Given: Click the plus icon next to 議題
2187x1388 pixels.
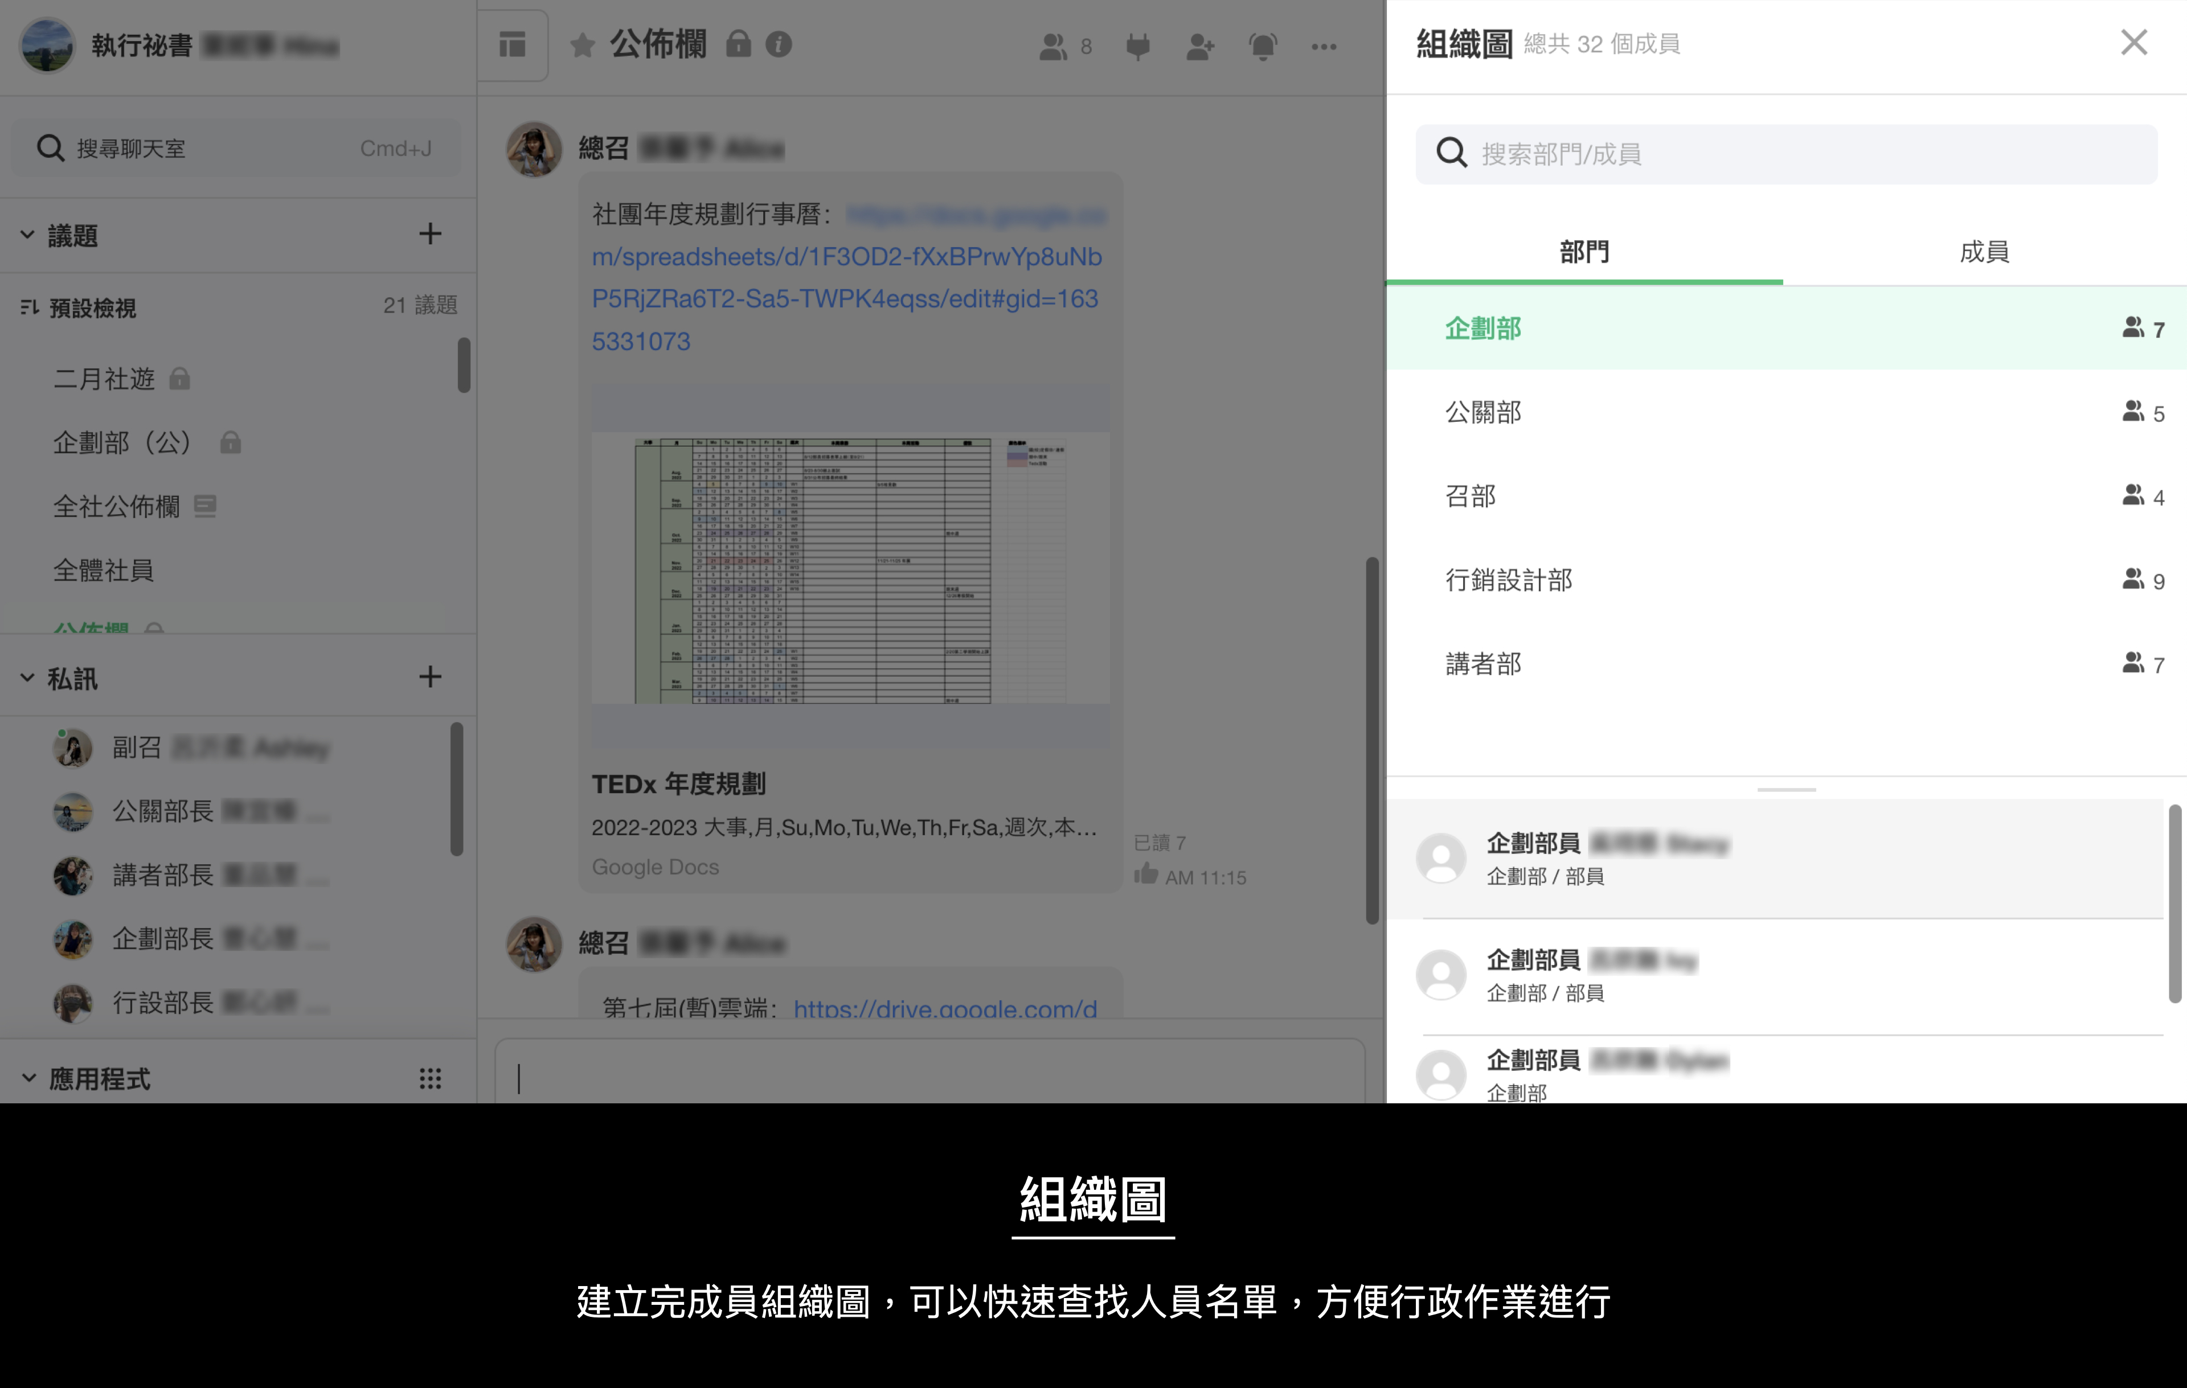Looking at the screenshot, I should tap(429, 234).
